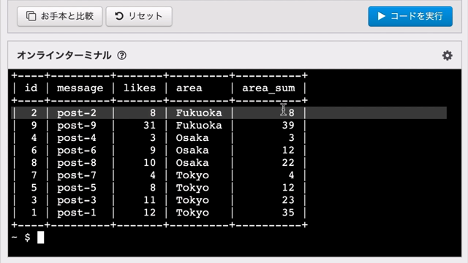Select the 'post-2' message cell
468x263 pixels.
[77, 113]
